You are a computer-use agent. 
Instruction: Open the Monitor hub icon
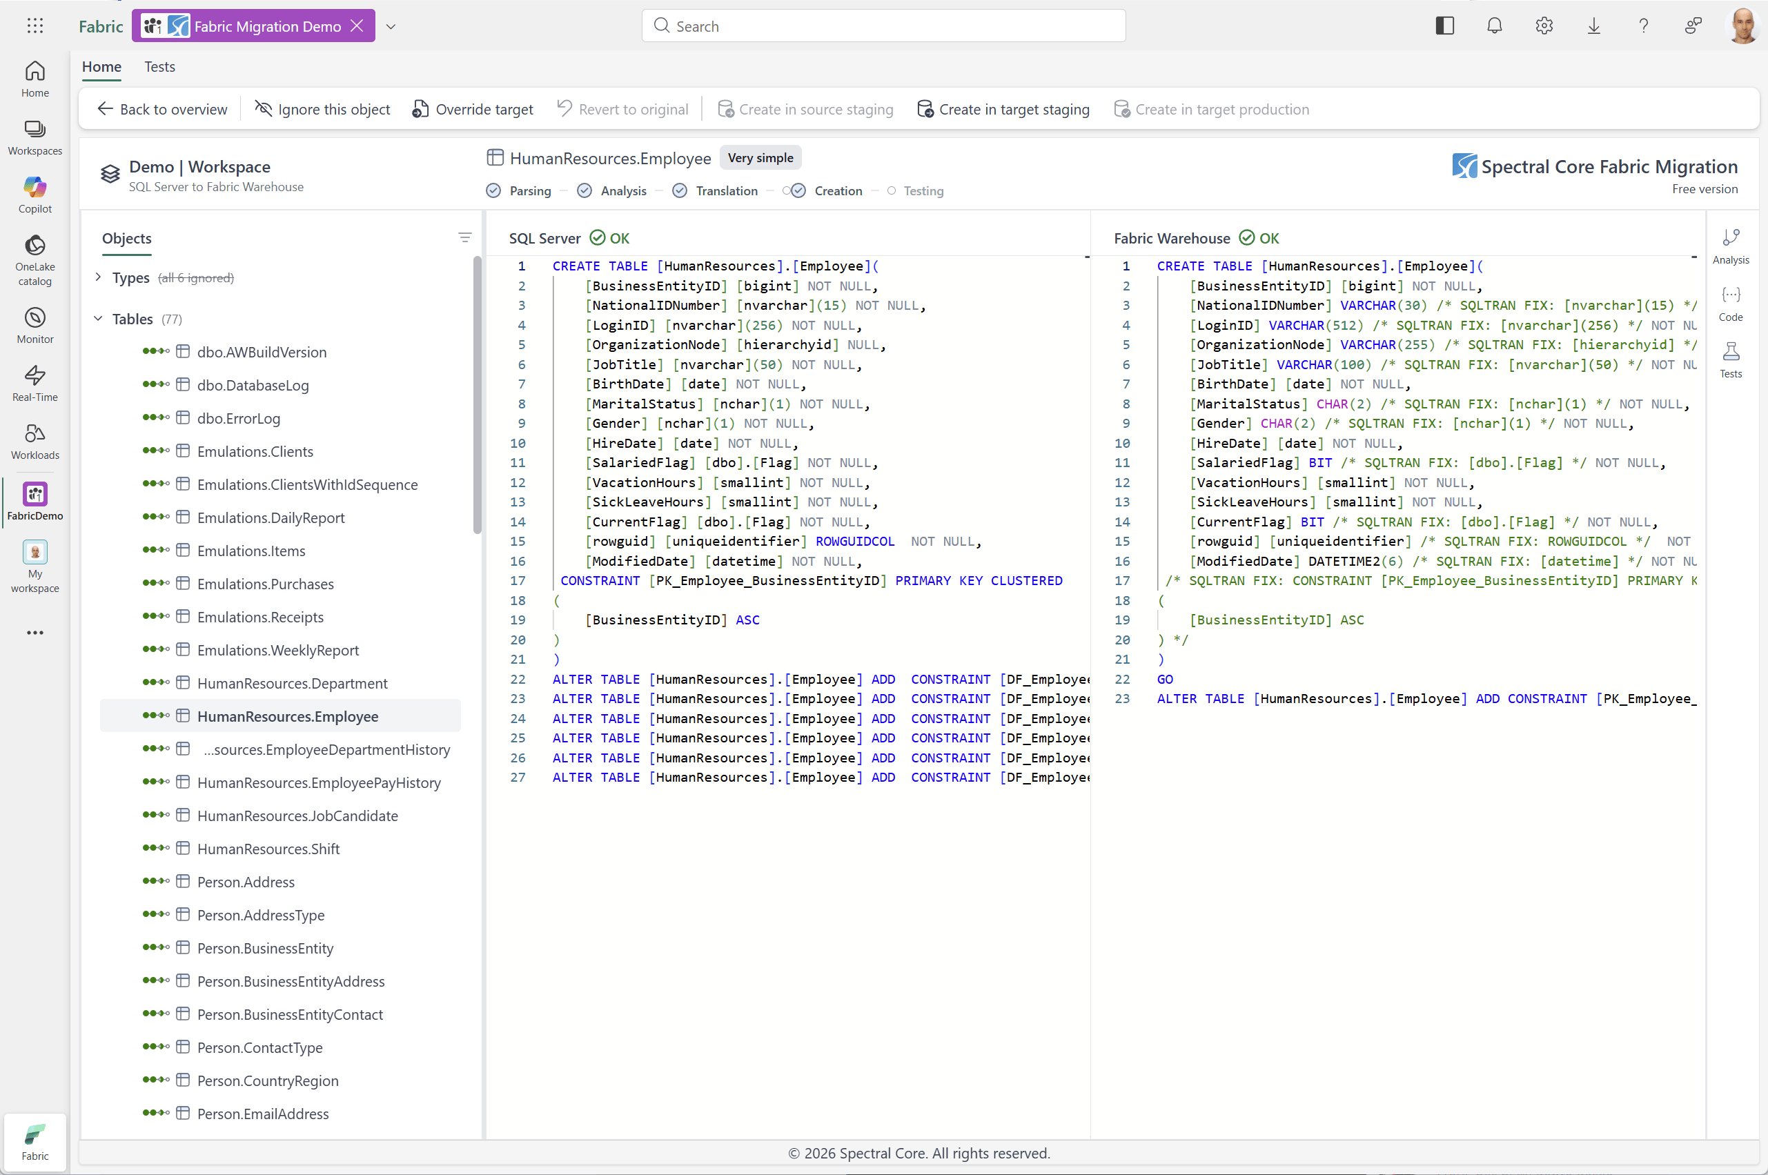(35, 325)
